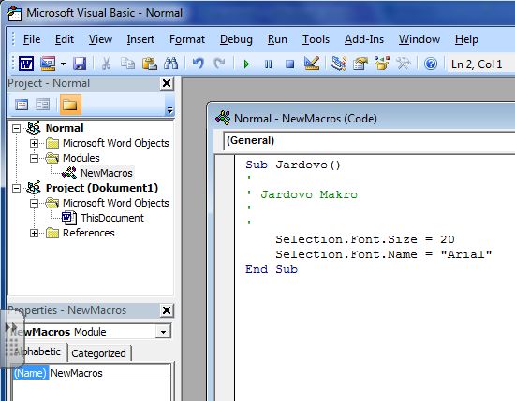
Task: Click the Help question mark icon
Action: pos(431,64)
